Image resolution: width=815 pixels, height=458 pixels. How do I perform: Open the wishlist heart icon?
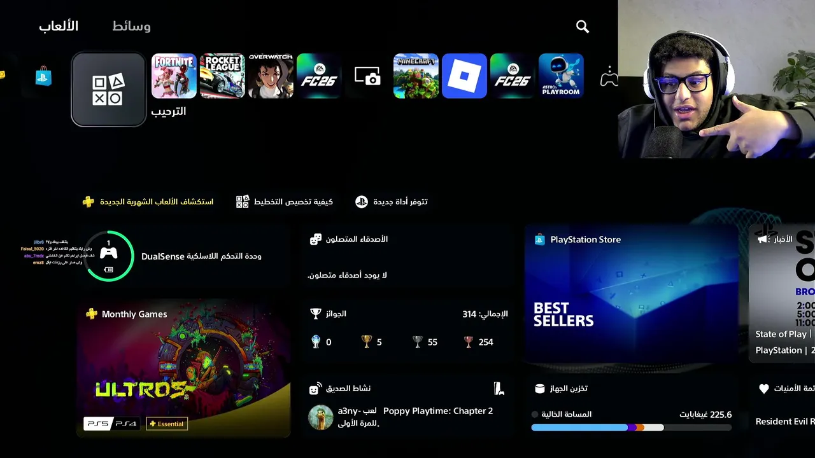tap(763, 388)
